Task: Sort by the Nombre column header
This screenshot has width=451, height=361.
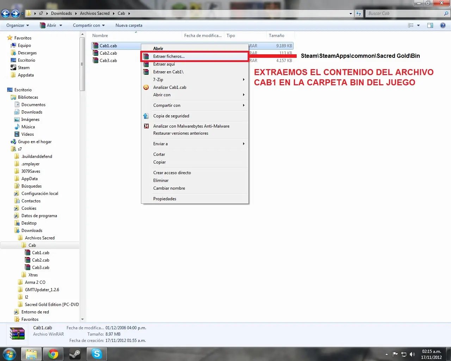Action: pyautogui.click(x=136, y=36)
